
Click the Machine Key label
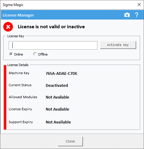[19, 73]
